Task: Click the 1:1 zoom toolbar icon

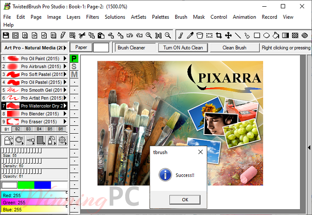Action: pos(158,35)
